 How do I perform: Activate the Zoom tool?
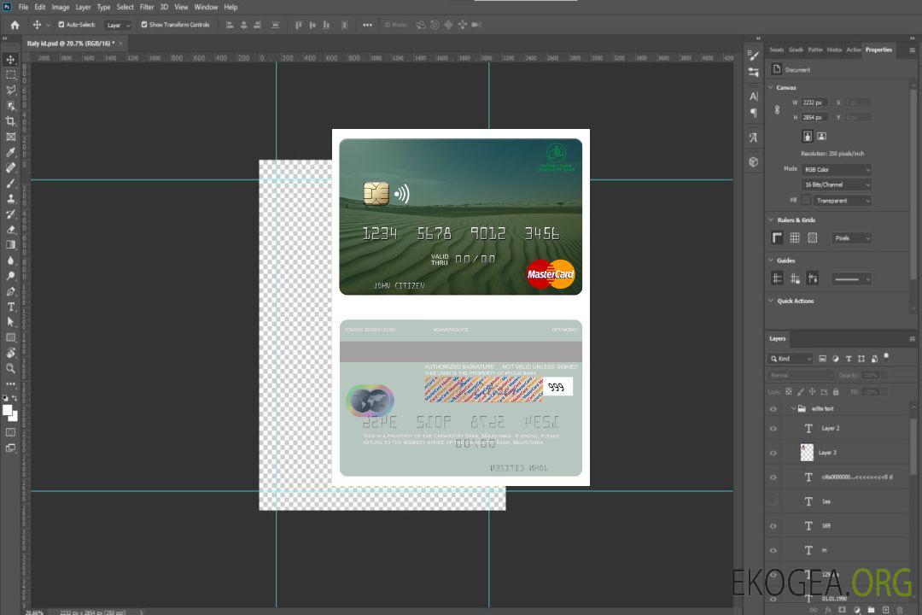[11, 368]
